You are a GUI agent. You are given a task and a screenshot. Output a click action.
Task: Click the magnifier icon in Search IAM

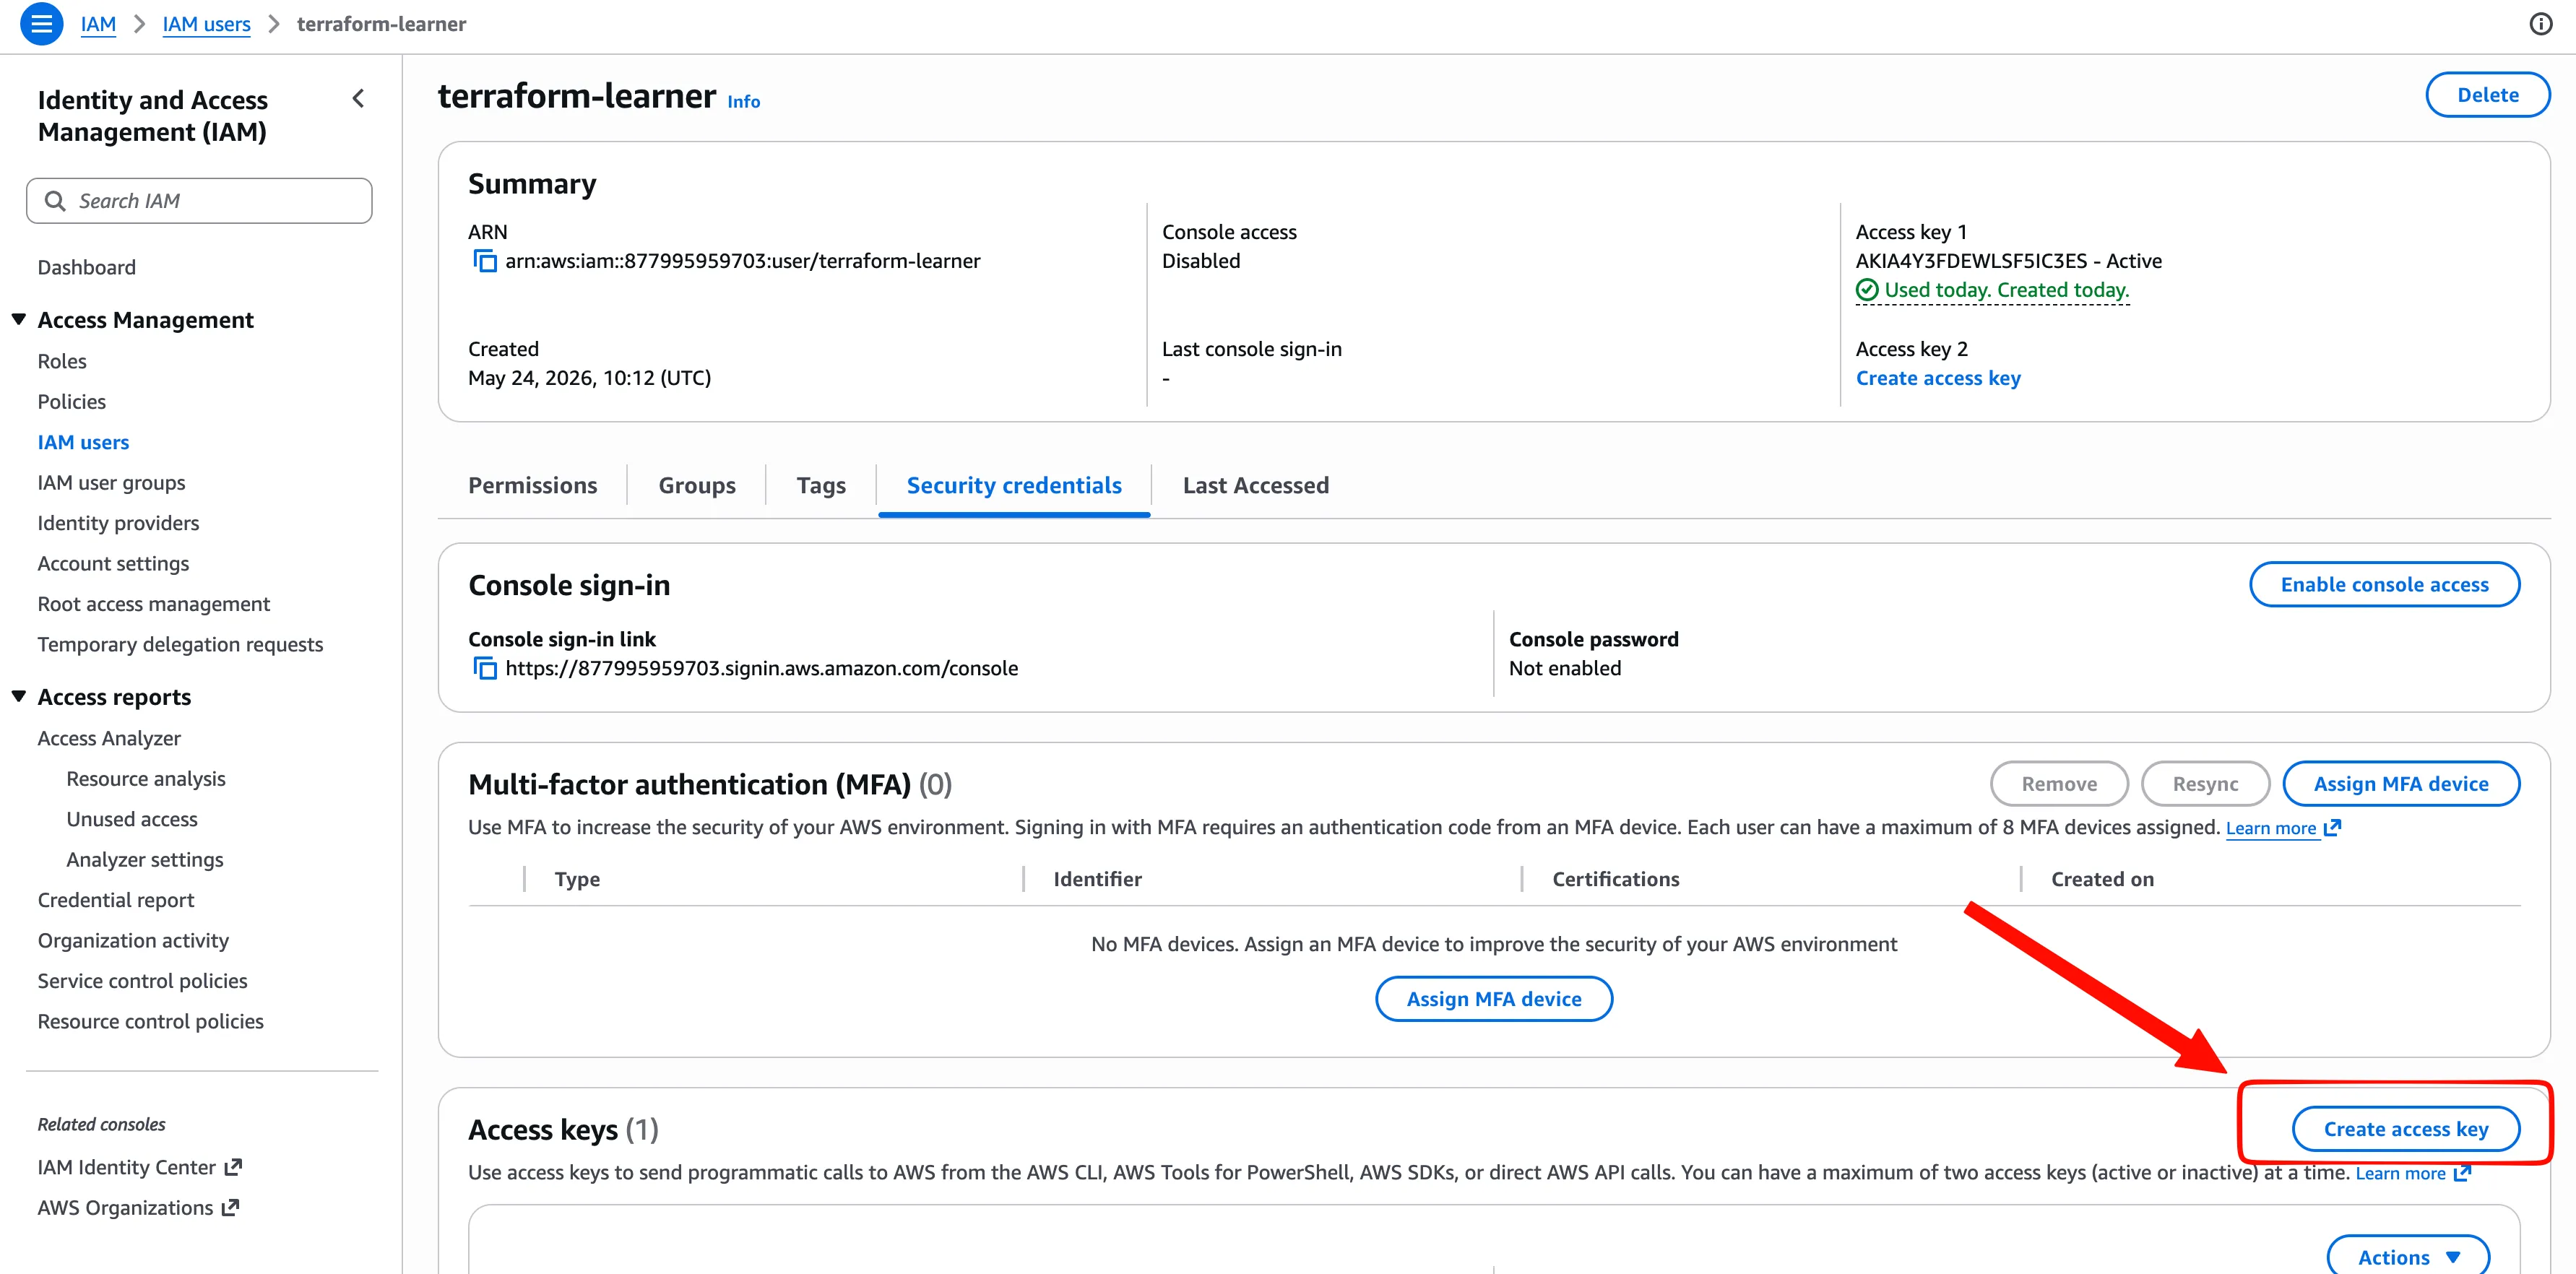pyautogui.click(x=56, y=201)
